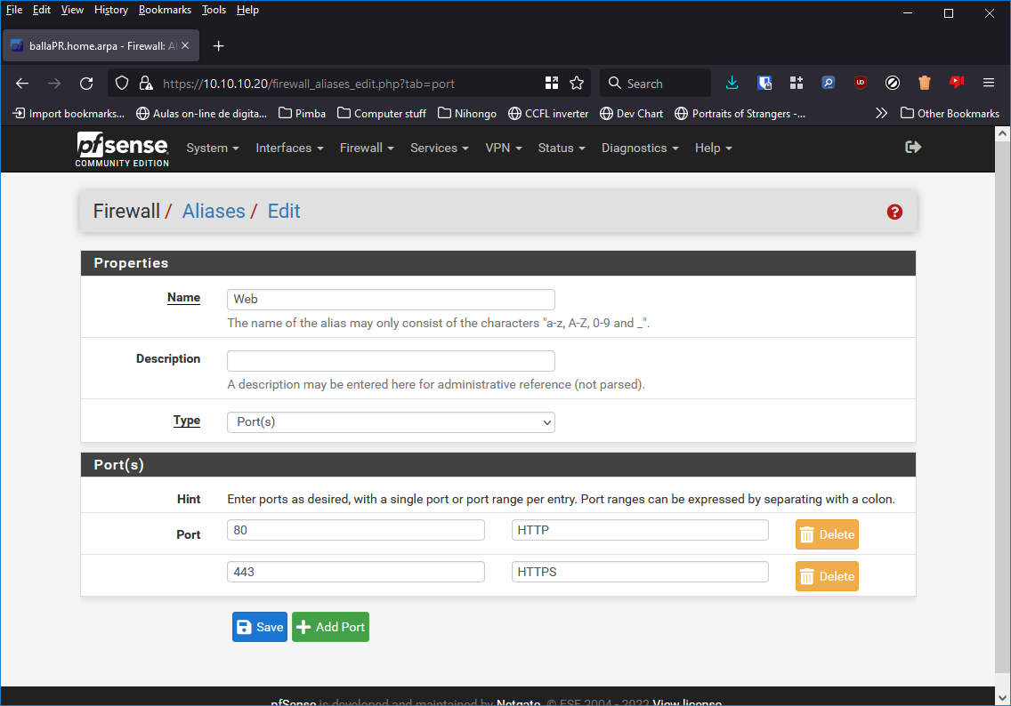Reload the page with the refresh icon

pyautogui.click(x=86, y=83)
